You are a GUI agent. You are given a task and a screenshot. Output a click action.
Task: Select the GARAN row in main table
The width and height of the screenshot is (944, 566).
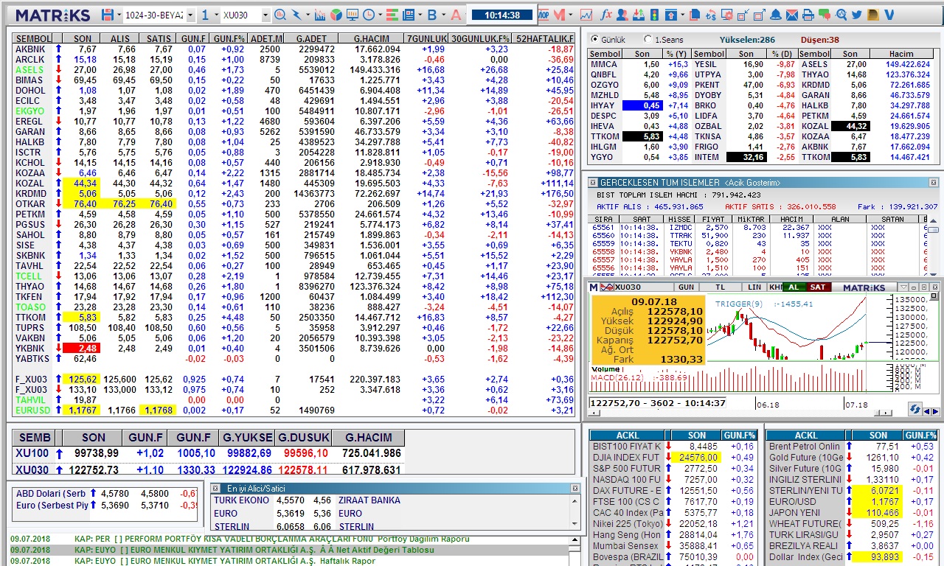pos(294,131)
